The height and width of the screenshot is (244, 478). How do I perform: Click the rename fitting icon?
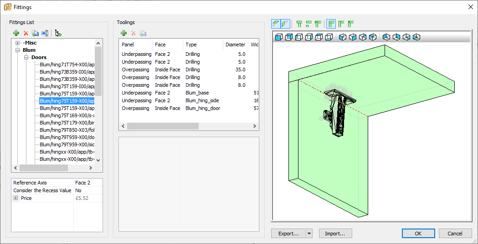click(45, 33)
